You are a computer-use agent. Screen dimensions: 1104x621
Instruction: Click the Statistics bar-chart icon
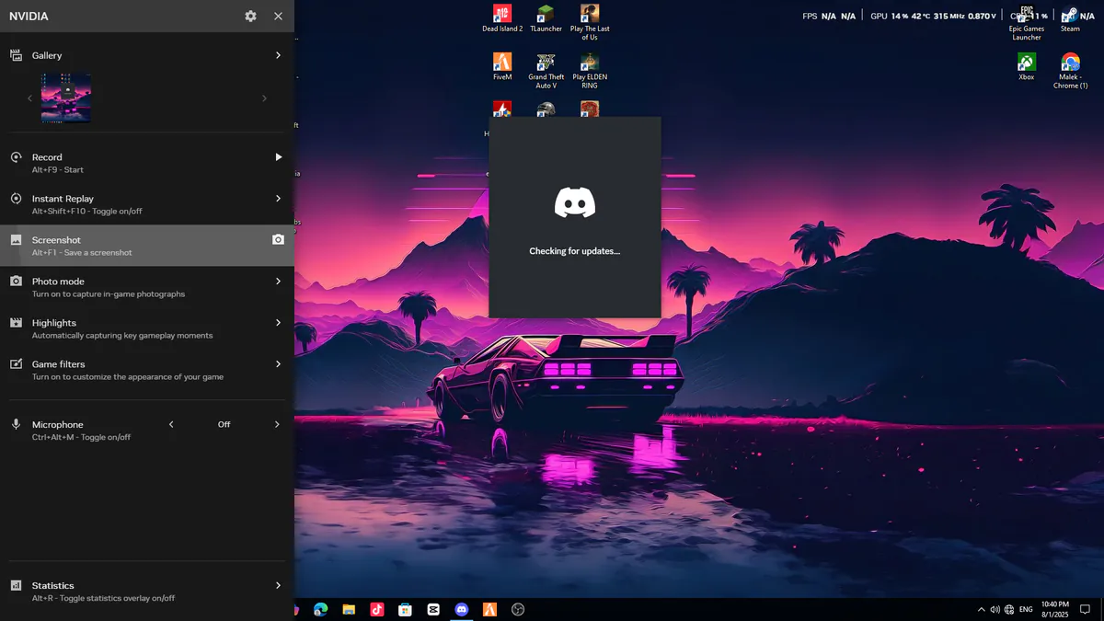pos(16,585)
